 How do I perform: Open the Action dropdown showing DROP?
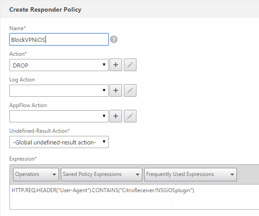(59, 65)
